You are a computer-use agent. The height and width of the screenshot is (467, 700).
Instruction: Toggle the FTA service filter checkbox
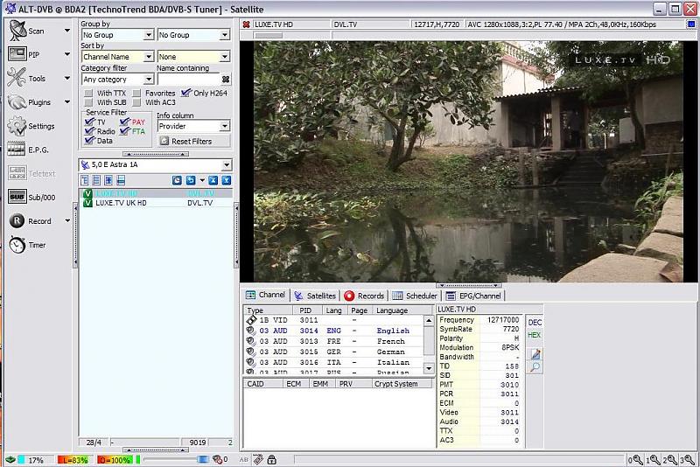click(x=124, y=131)
